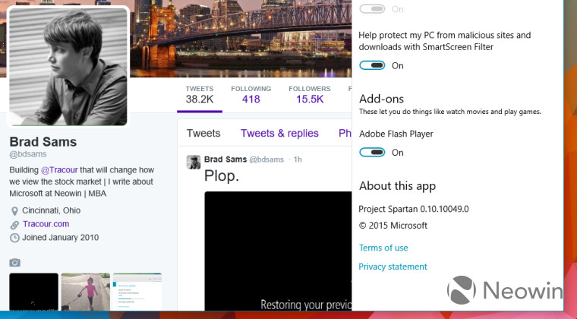Image resolution: width=577 pixels, height=319 pixels.
Task: Visit the Tracour.com website link
Action: 46,224
